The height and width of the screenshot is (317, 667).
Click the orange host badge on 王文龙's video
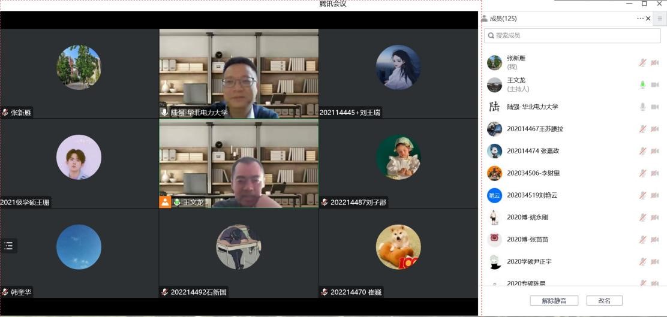(x=165, y=202)
